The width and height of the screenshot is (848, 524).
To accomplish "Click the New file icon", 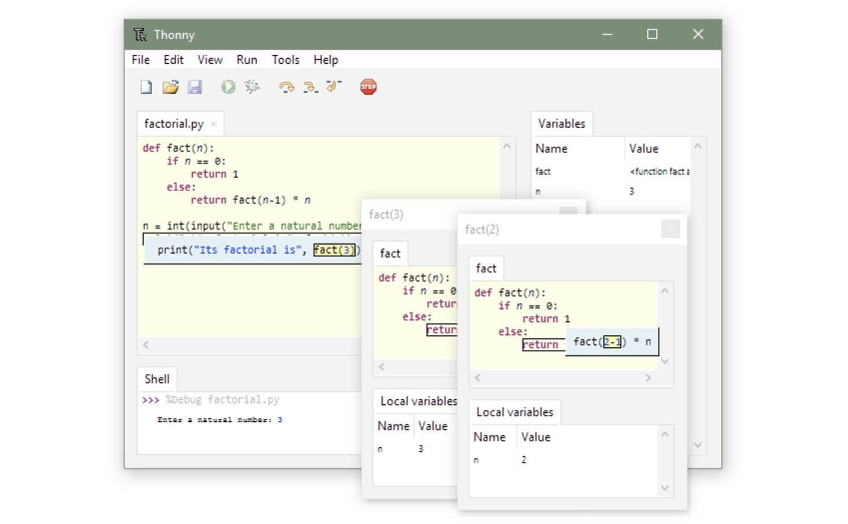I will pyautogui.click(x=146, y=87).
